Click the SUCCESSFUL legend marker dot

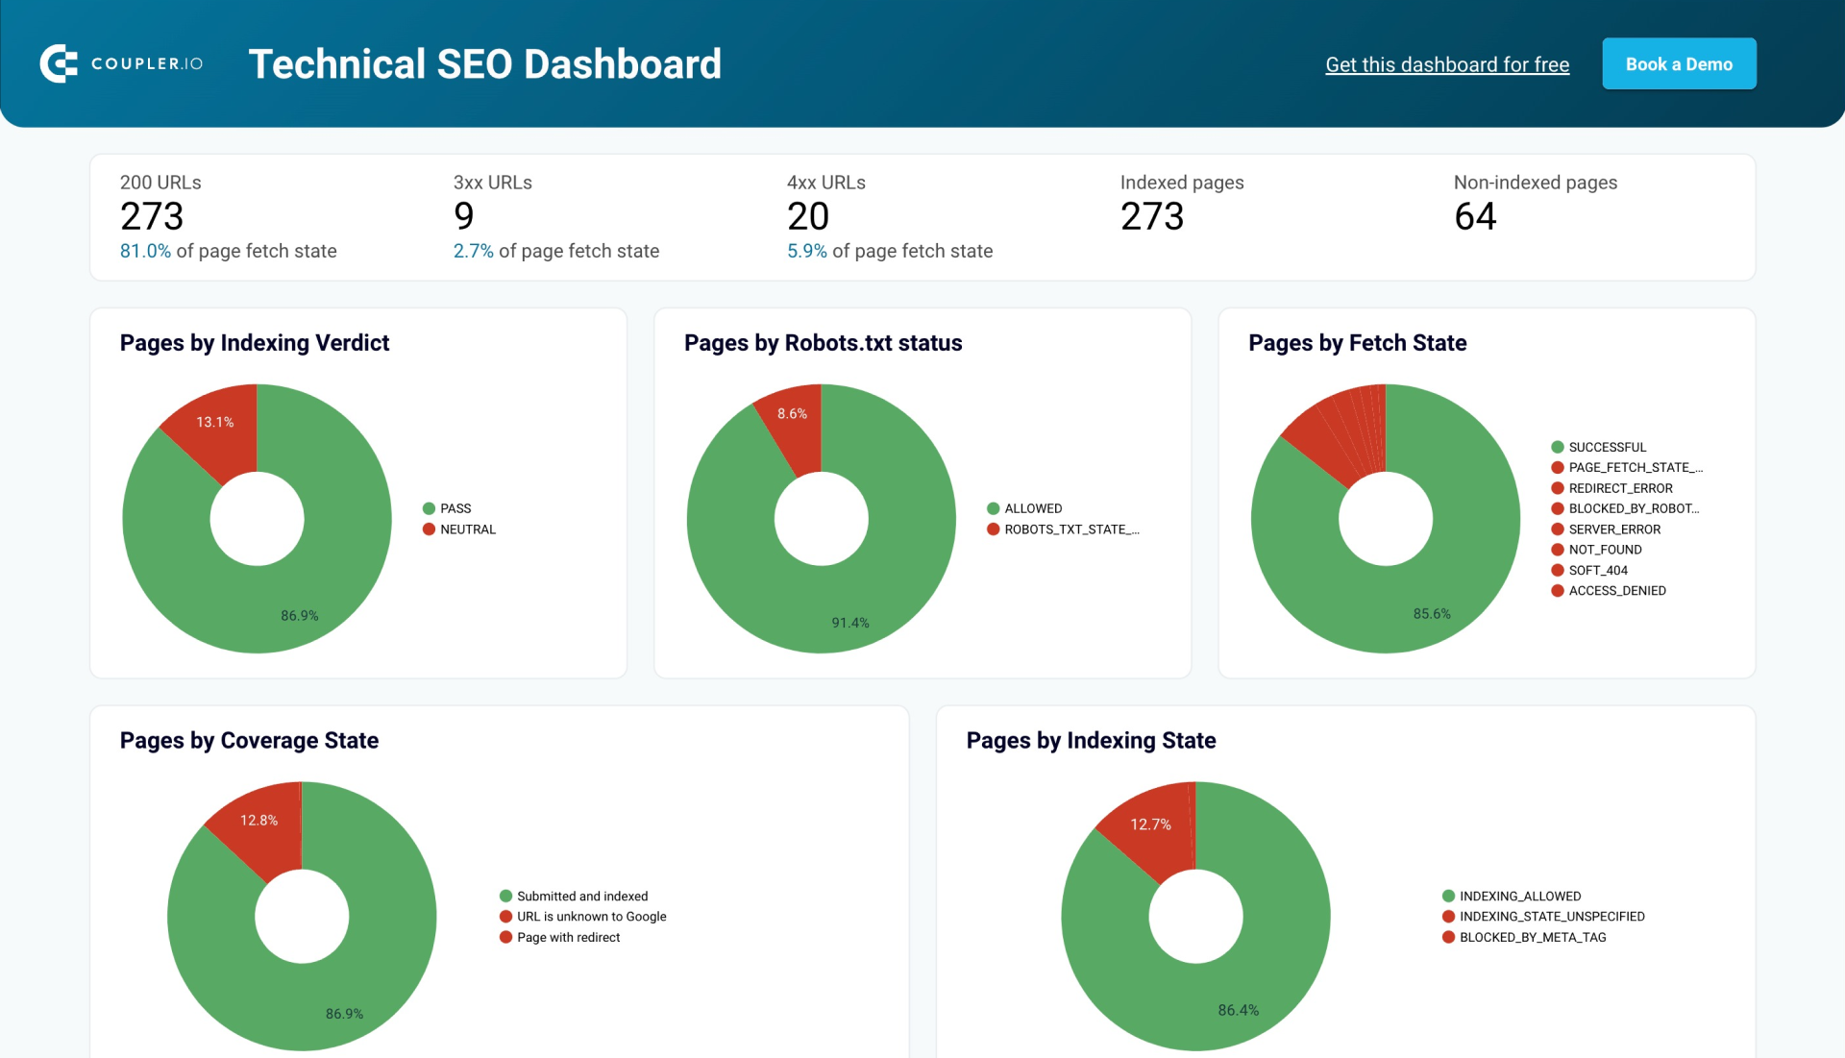pyautogui.click(x=1558, y=446)
